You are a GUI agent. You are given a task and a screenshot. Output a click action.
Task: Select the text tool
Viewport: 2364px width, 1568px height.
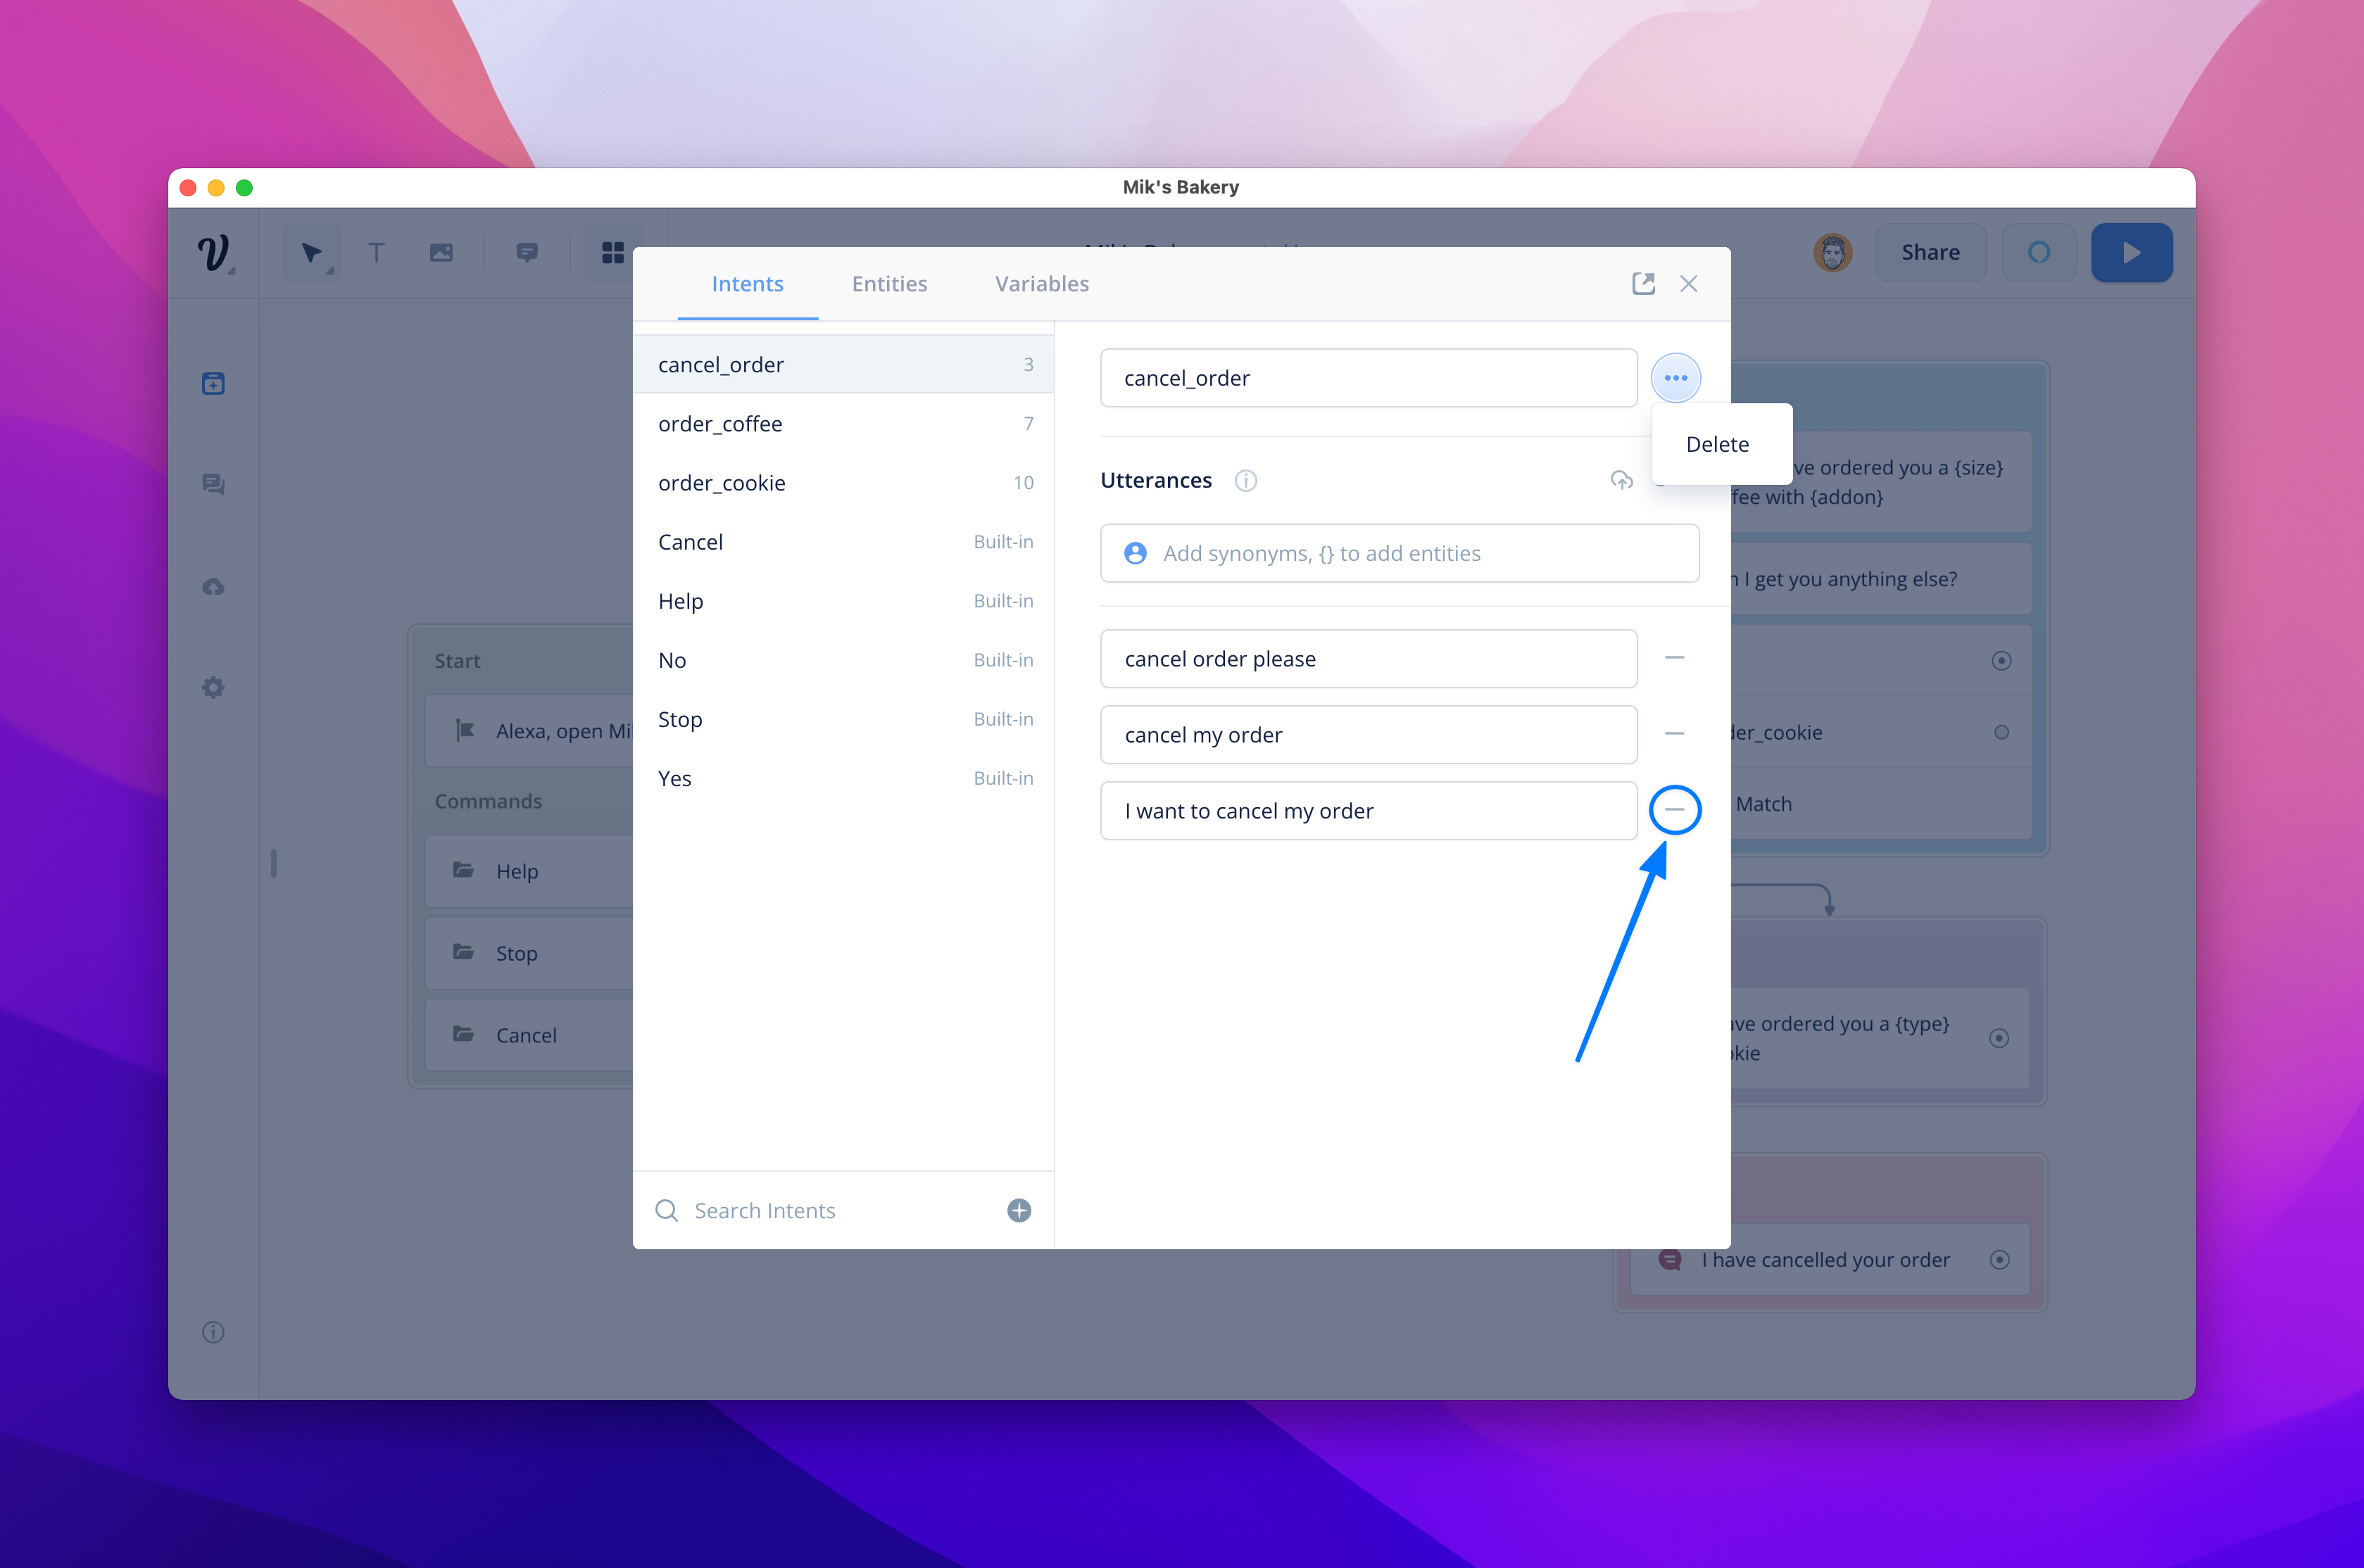[x=376, y=253]
